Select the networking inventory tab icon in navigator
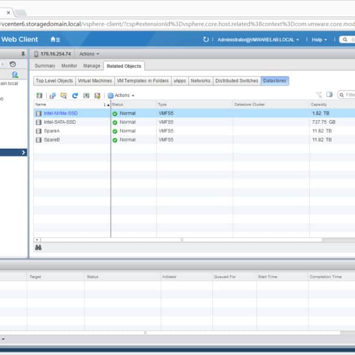 point(15,74)
